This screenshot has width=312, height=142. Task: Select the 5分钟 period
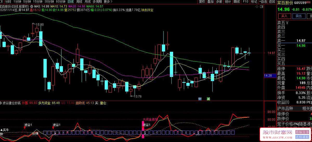coord(27,2)
